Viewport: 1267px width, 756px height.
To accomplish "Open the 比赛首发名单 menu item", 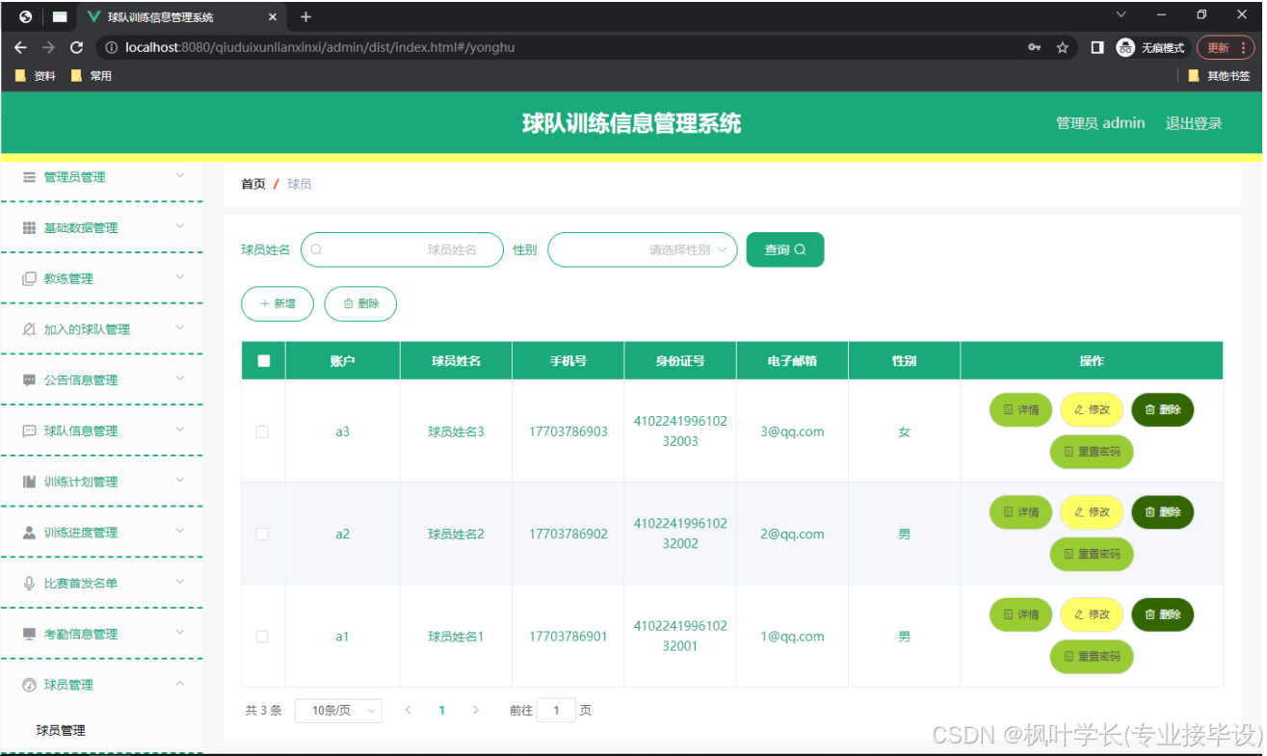I will tap(102, 584).
